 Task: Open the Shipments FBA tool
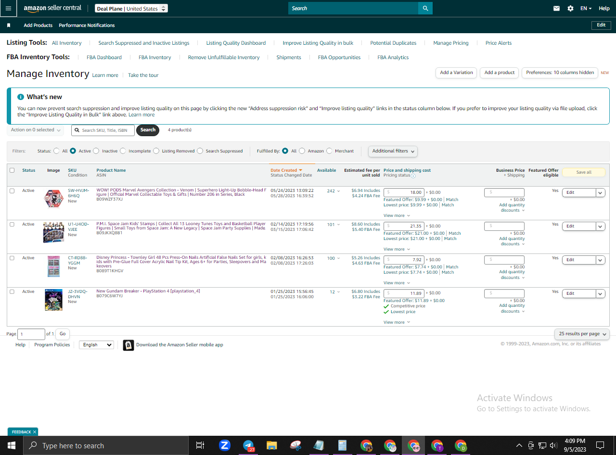[289, 57]
